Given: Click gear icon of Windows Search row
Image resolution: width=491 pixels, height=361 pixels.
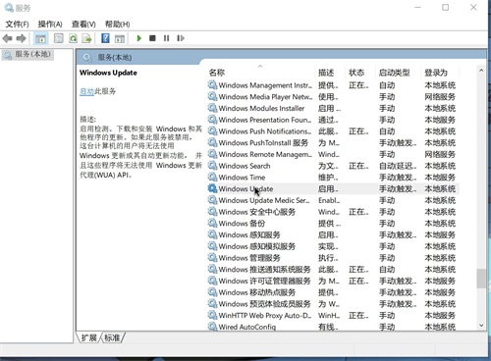Looking at the screenshot, I should point(212,166).
